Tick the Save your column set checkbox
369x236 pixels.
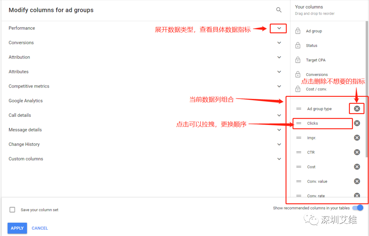click(12, 209)
